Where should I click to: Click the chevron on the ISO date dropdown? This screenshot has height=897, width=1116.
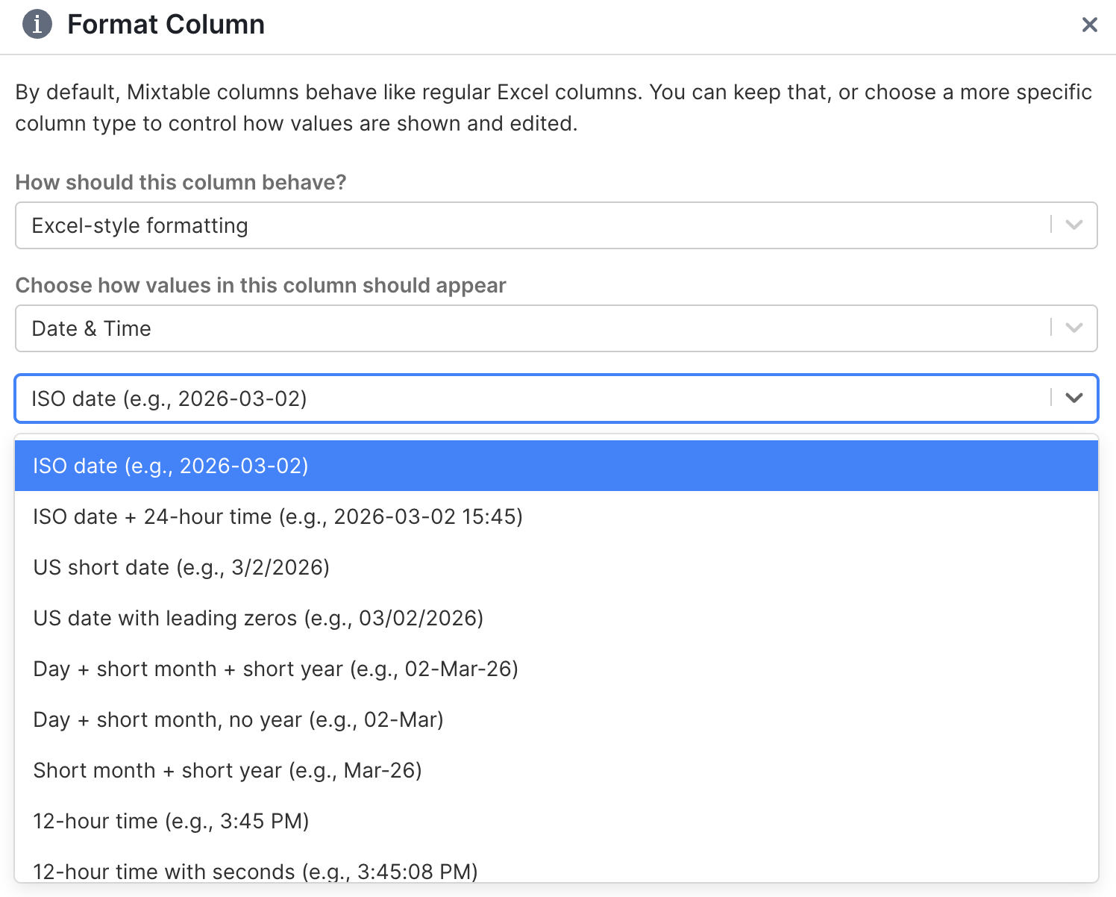pyautogui.click(x=1073, y=399)
